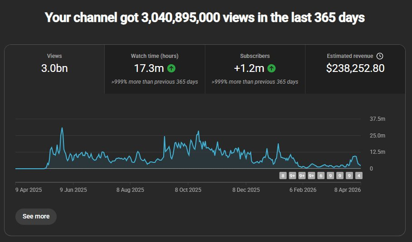Screen dimensions: 412x242
Task: Click the 9 Apr 2025 date label
Action: [29, 190]
